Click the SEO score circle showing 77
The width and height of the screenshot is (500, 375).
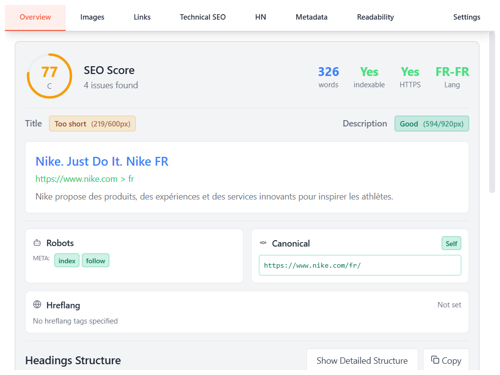click(x=50, y=76)
